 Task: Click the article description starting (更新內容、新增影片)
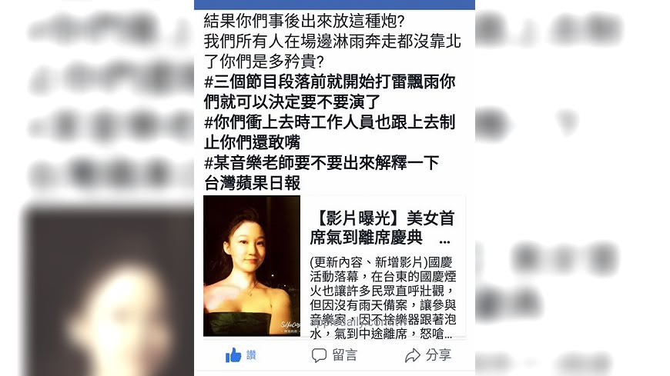(383, 298)
